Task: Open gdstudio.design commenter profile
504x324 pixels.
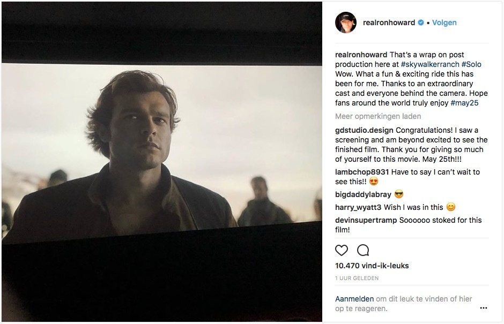Action: pos(364,130)
